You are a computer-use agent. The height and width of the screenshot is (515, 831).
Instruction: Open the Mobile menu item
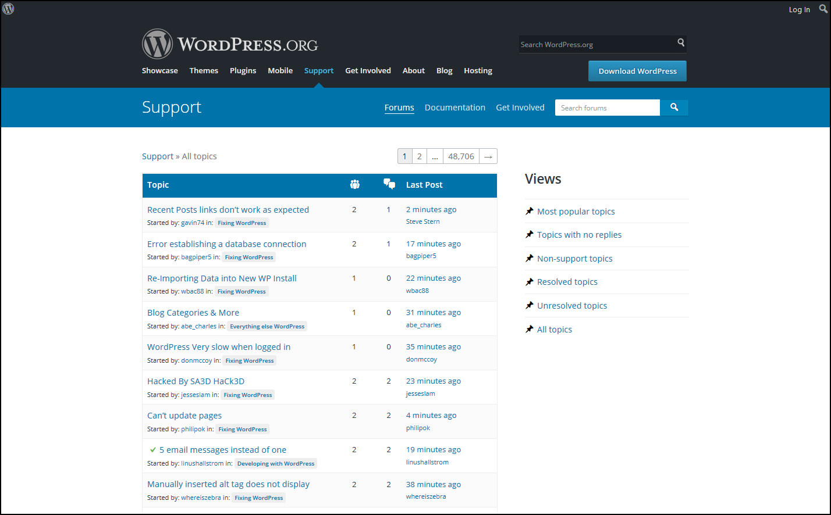point(280,71)
